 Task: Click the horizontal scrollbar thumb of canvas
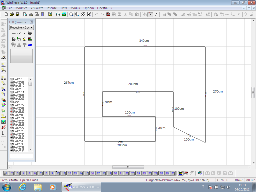(128, 167)
